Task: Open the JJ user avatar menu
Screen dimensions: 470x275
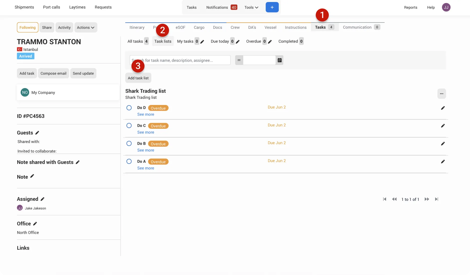Action: click(446, 7)
